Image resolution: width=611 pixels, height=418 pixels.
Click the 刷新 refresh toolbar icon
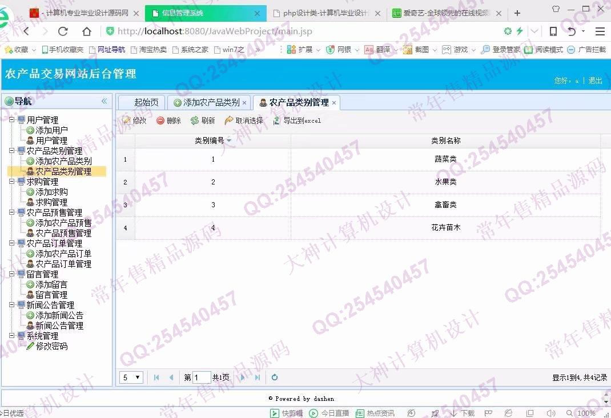click(x=195, y=120)
